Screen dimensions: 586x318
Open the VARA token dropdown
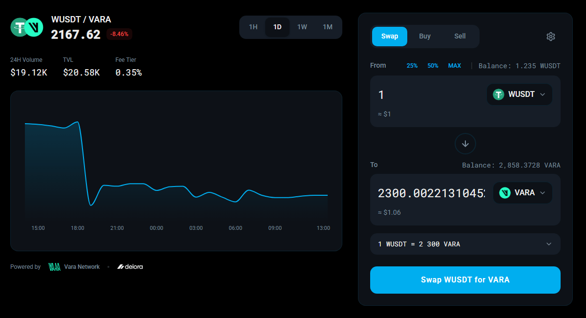click(523, 193)
